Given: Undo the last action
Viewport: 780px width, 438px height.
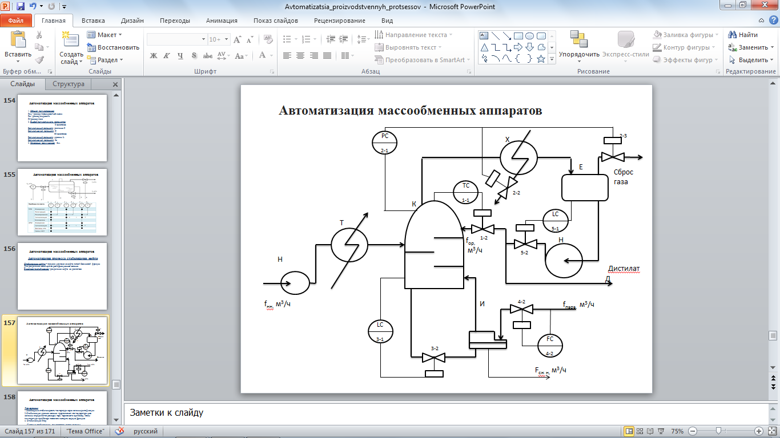Looking at the screenshot, I should 33,7.
